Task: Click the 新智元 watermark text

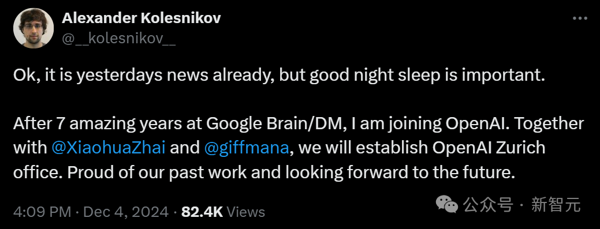Action: pyautogui.click(x=556, y=205)
